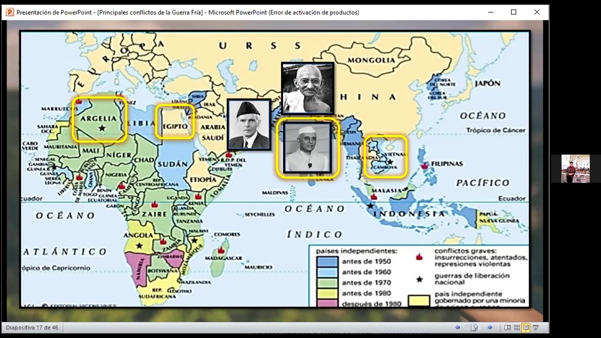Image resolution: width=601 pixels, height=338 pixels.
Task: Click the ARABIA SAUDÍ label
Action: [x=213, y=132]
